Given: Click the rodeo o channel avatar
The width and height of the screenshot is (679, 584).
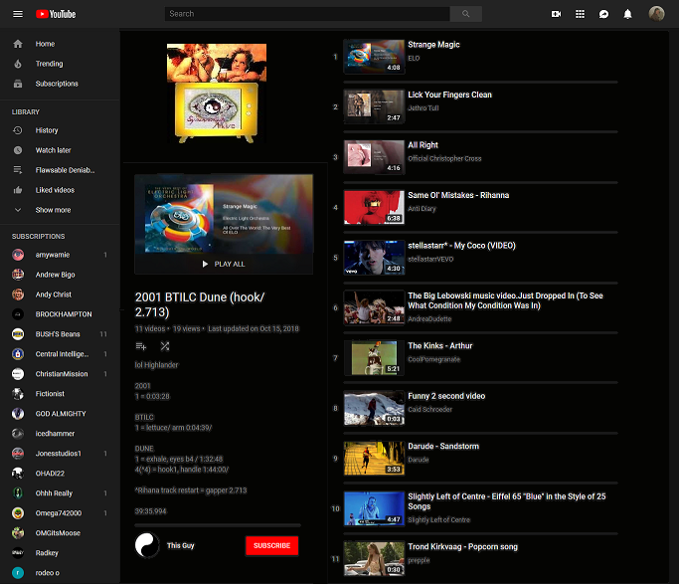Looking at the screenshot, I should coord(18,573).
